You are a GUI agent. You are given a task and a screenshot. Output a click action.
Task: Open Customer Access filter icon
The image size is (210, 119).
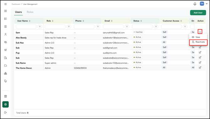pyautogui.click(x=185, y=27)
